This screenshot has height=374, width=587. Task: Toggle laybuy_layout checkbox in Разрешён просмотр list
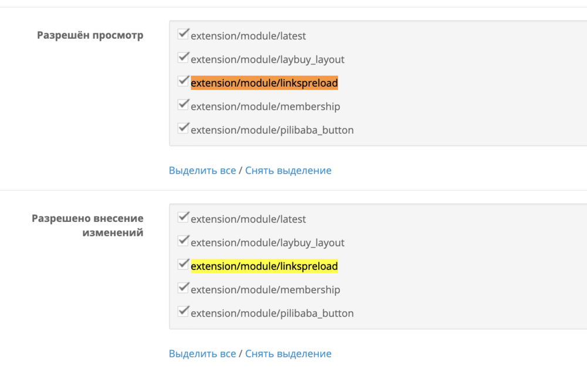pos(183,58)
